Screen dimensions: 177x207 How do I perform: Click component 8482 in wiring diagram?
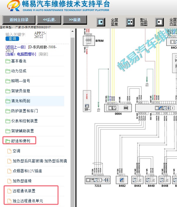[x=122, y=180]
